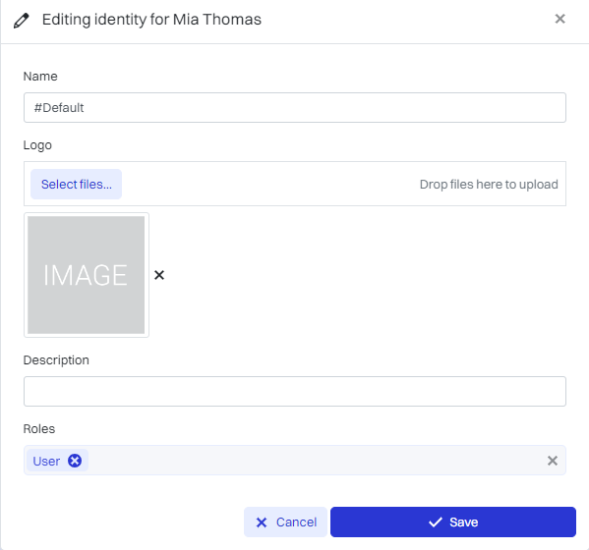The width and height of the screenshot is (589, 550).
Task: Click the Cancel button text
Action: (296, 522)
